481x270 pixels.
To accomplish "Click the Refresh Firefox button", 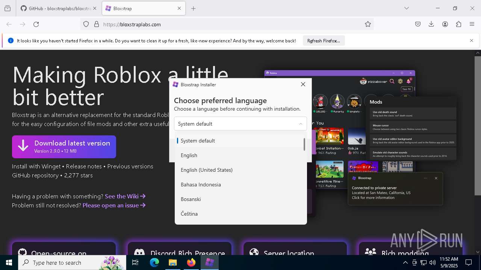I will coord(324,41).
